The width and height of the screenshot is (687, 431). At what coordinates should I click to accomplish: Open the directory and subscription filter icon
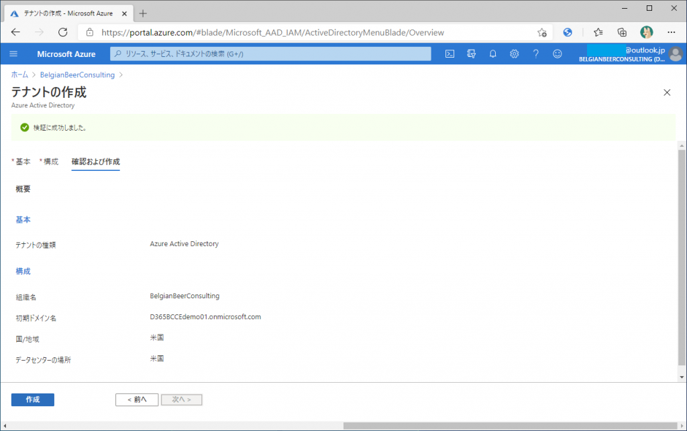[x=471, y=54]
